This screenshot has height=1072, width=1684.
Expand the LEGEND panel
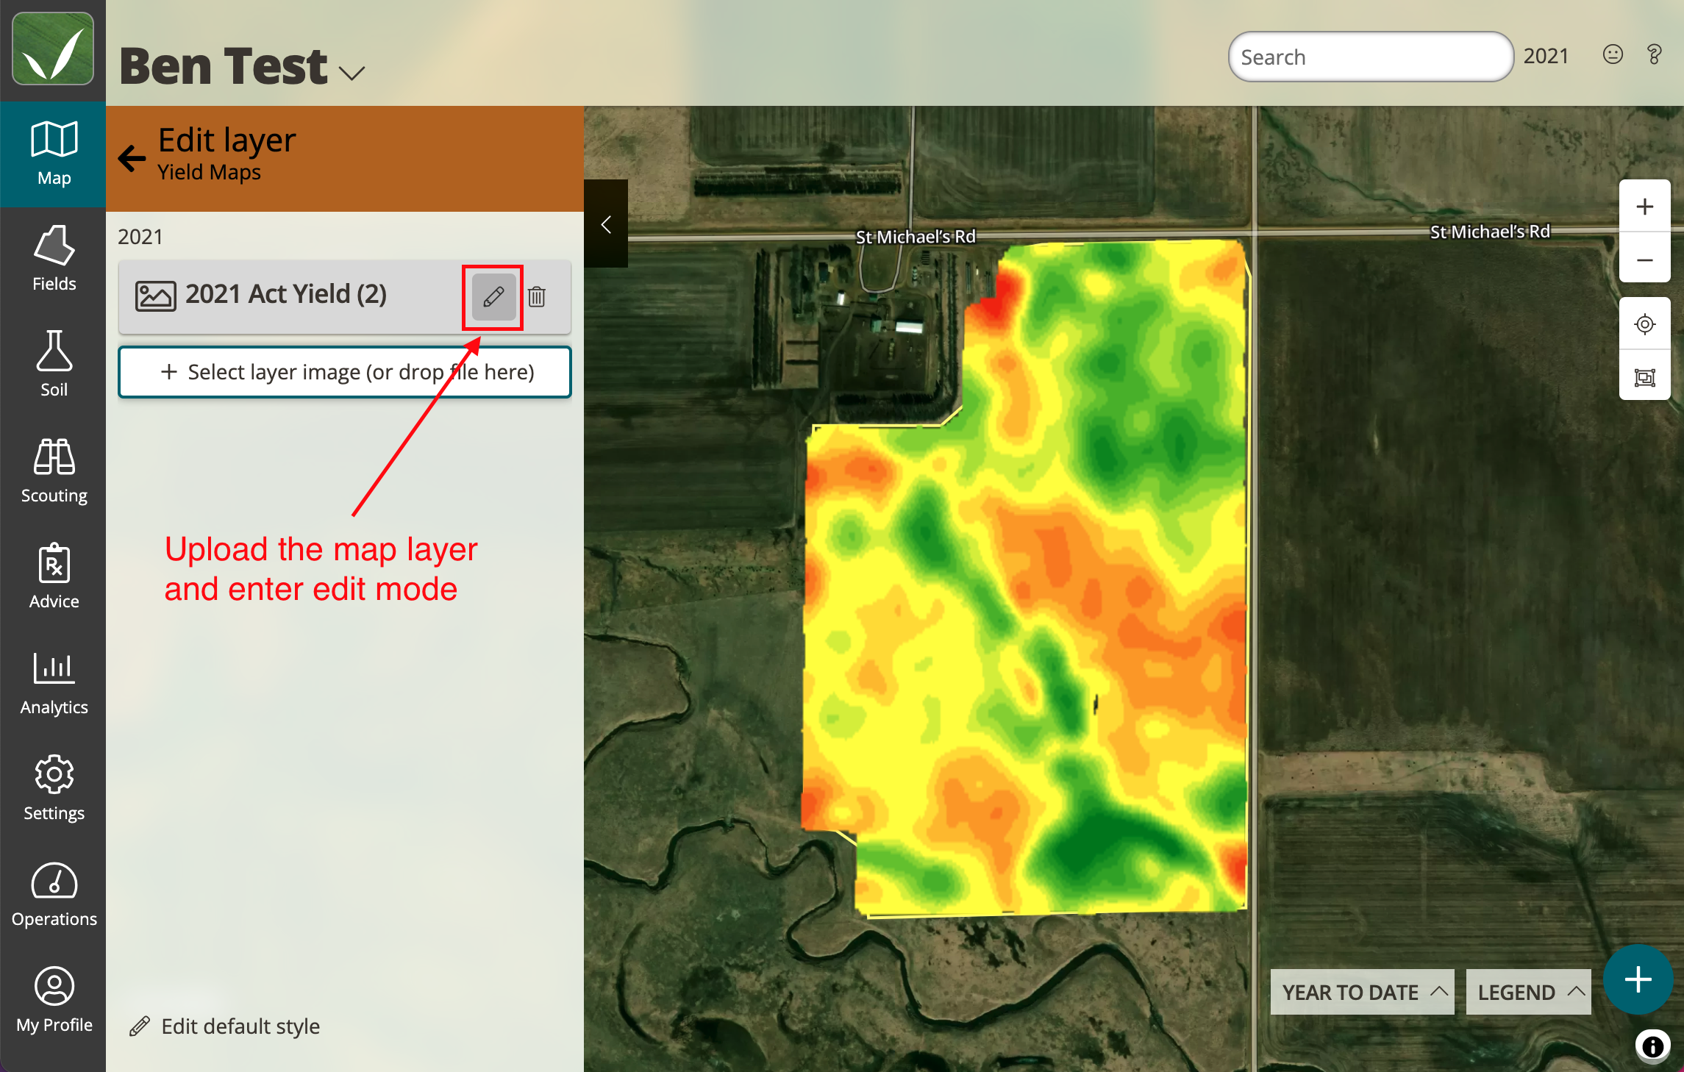pyautogui.click(x=1529, y=992)
